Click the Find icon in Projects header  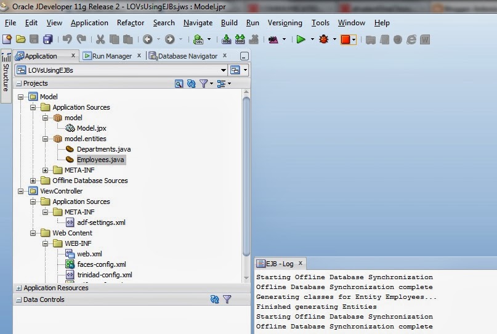tap(179, 84)
